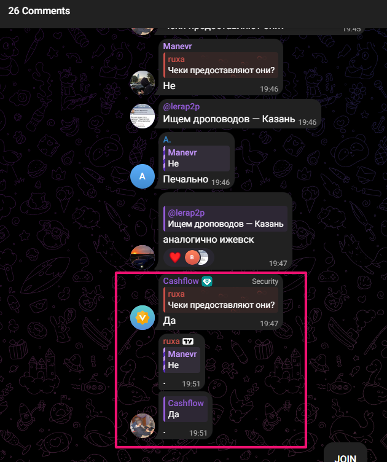Open the @lerap2p sender name
Image resolution: width=387 pixels, height=462 pixels.
click(181, 107)
